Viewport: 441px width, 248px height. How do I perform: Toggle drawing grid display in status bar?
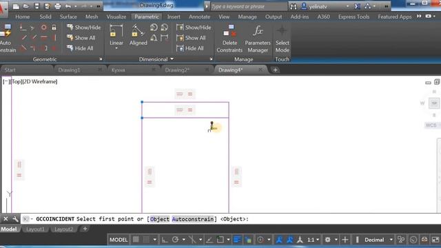point(136,240)
